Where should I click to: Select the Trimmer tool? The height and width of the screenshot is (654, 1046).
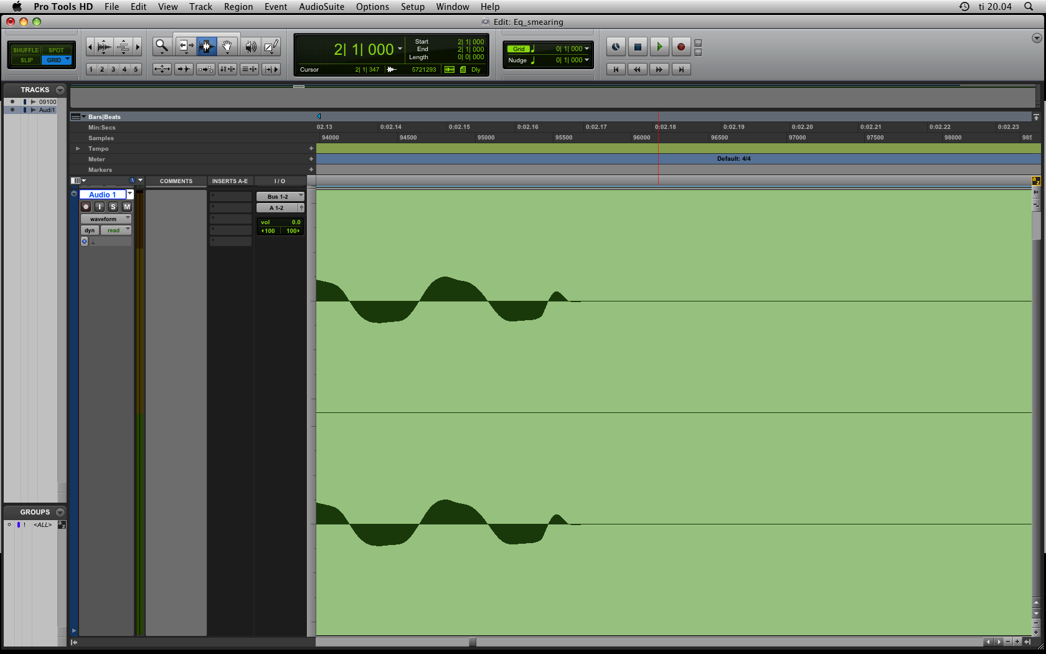(x=185, y=46)
